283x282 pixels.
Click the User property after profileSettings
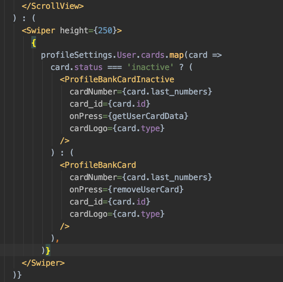pyautogui.click(x=127, y=55)
